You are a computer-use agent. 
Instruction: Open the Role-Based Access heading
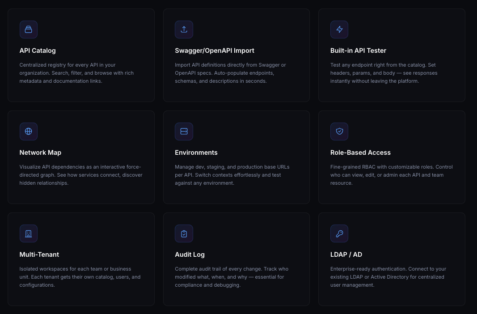360,153
